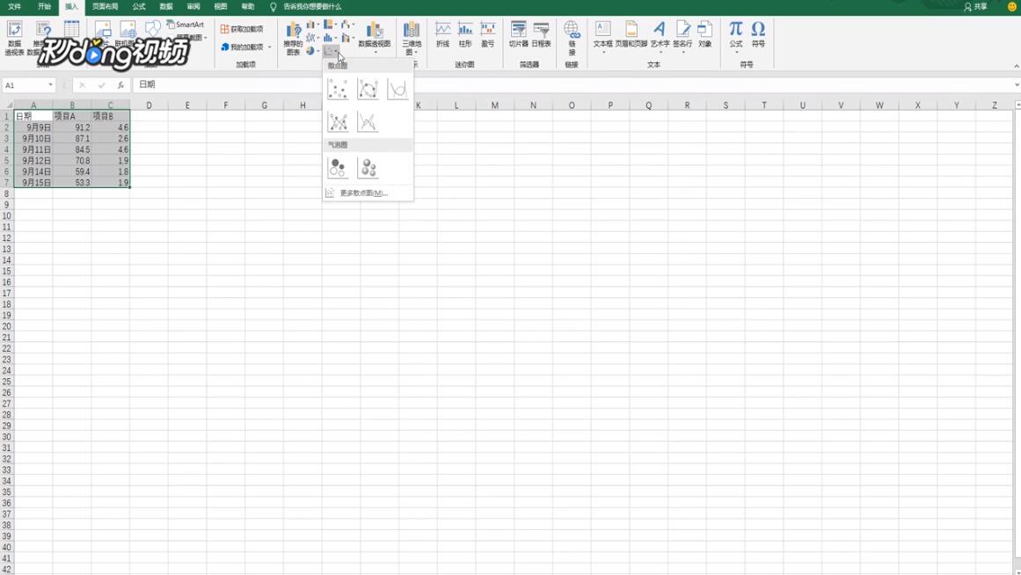
Task: Insert 盈亏 win/loss sparkline
Action: point(488,34)
